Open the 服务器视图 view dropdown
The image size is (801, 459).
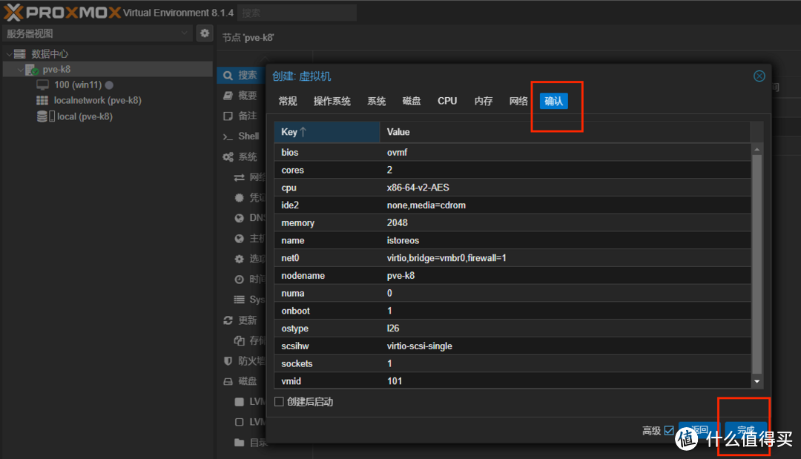tap(185, 33)
